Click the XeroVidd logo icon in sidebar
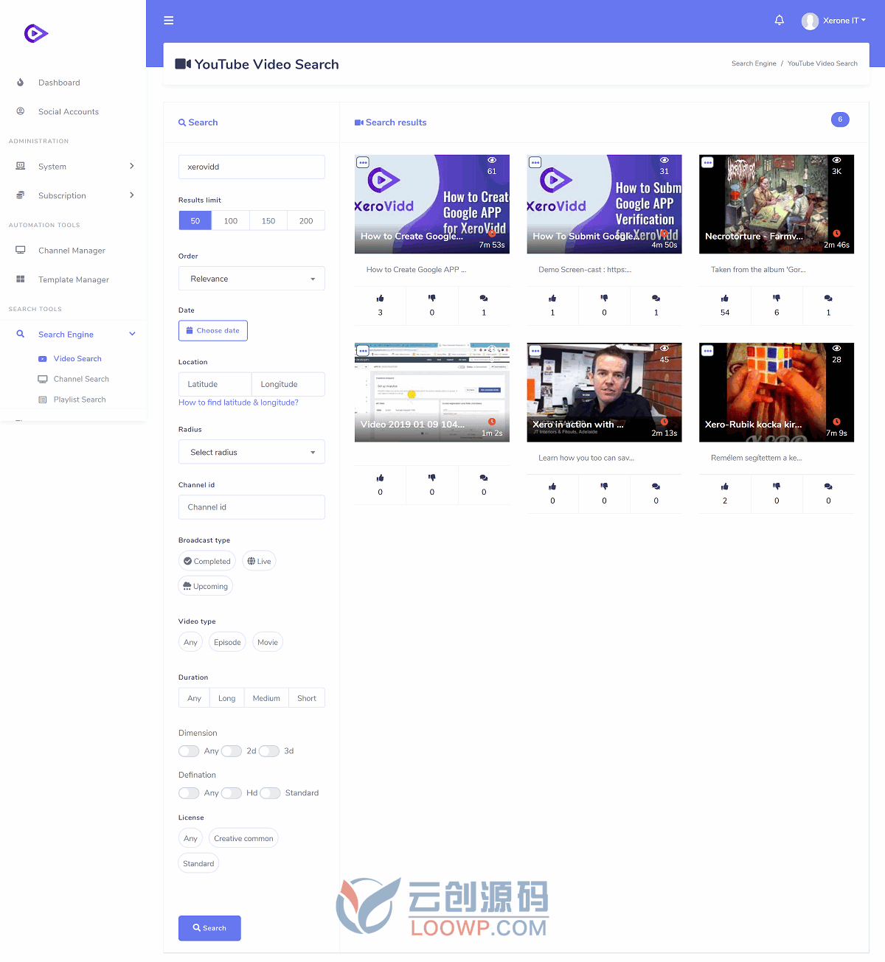885x962 pixels. pos(36,33)
